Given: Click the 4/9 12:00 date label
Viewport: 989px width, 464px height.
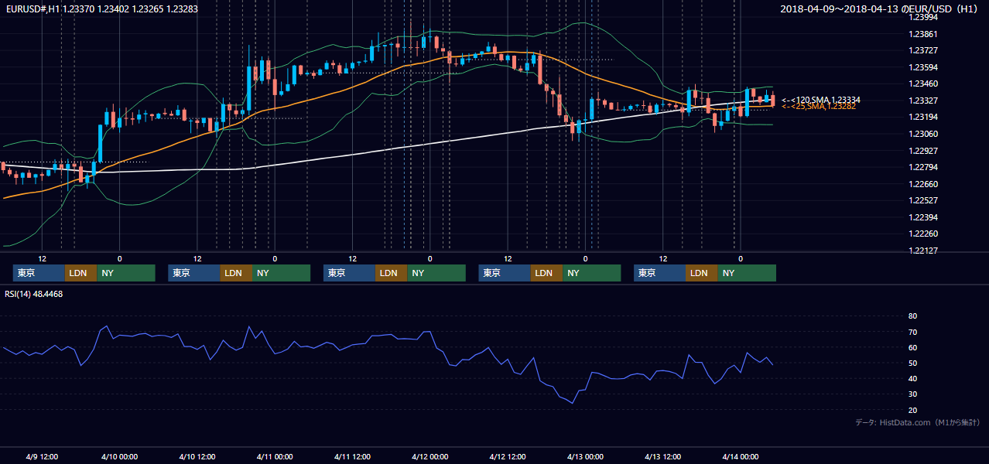Looking at the screenshot, I should [42, 456].
